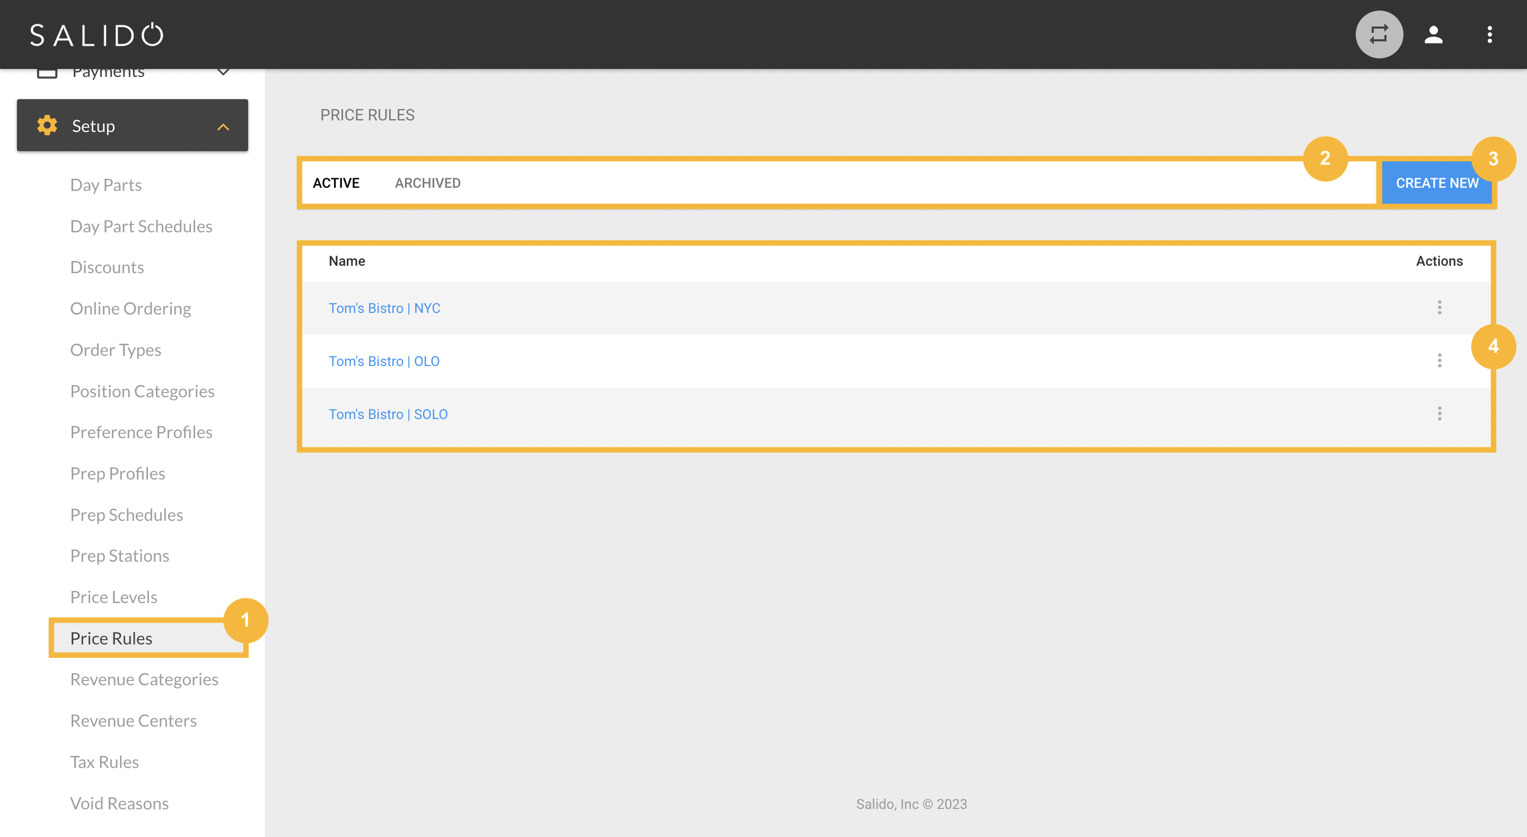Click the Name column header
1527x837 pixels.
click(x=347, y=261)
